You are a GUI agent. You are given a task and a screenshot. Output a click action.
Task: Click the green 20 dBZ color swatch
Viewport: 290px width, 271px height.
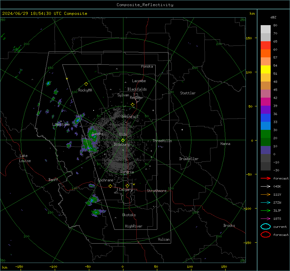coord(266,134)
